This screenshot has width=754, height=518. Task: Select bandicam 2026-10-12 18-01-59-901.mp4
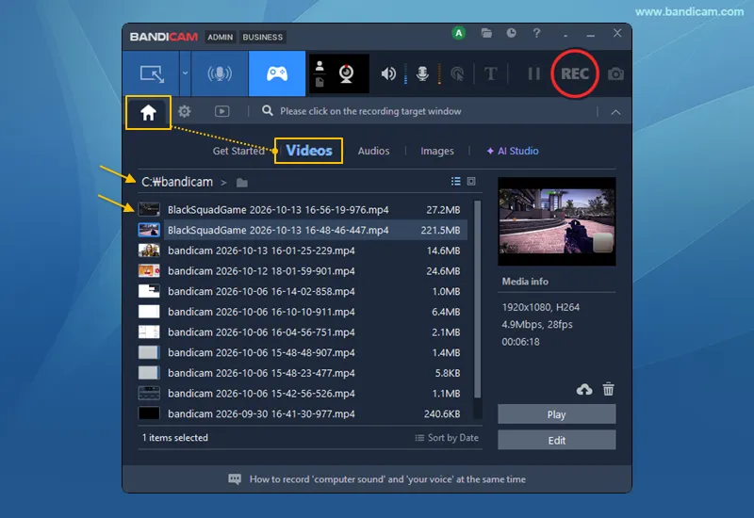pos(303,271)
